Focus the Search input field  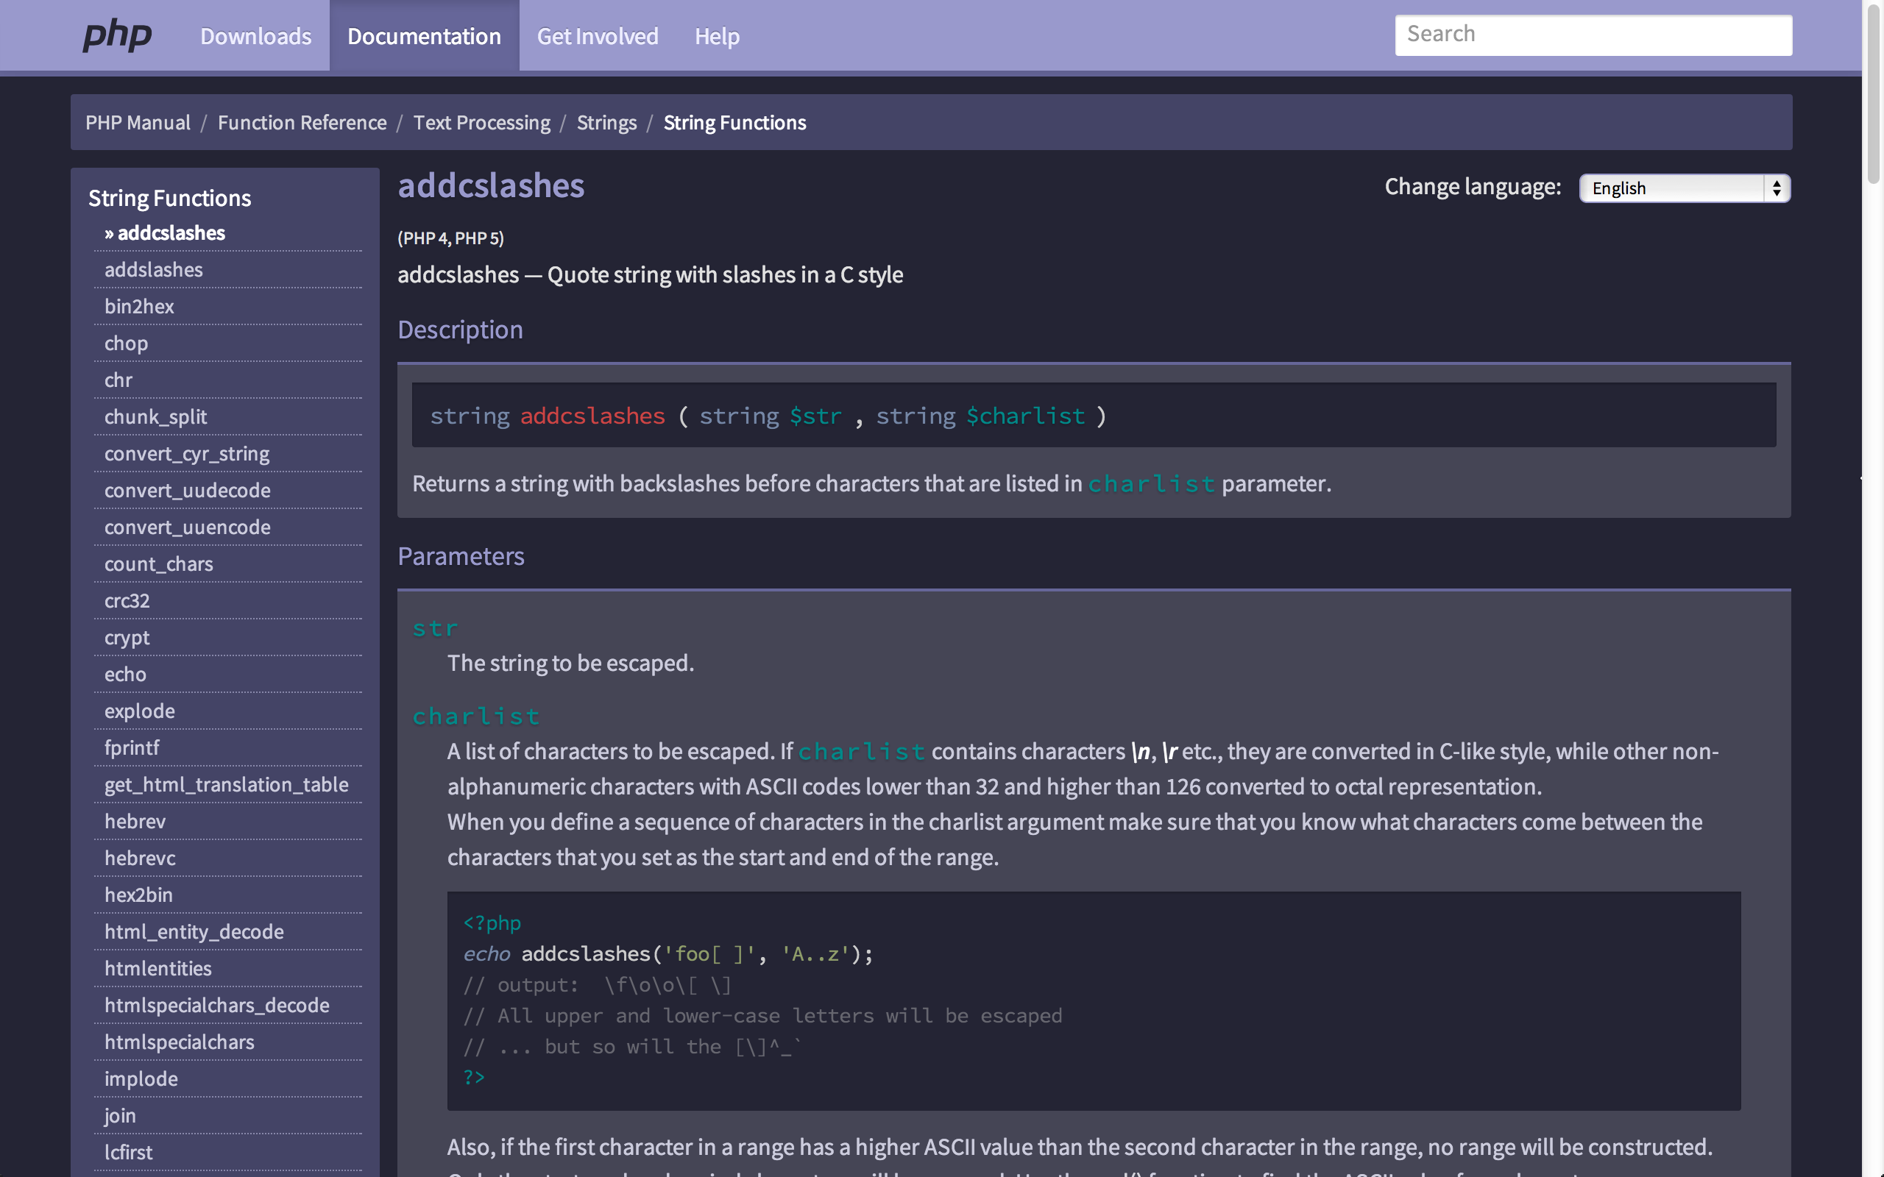tap(1593, 35)
